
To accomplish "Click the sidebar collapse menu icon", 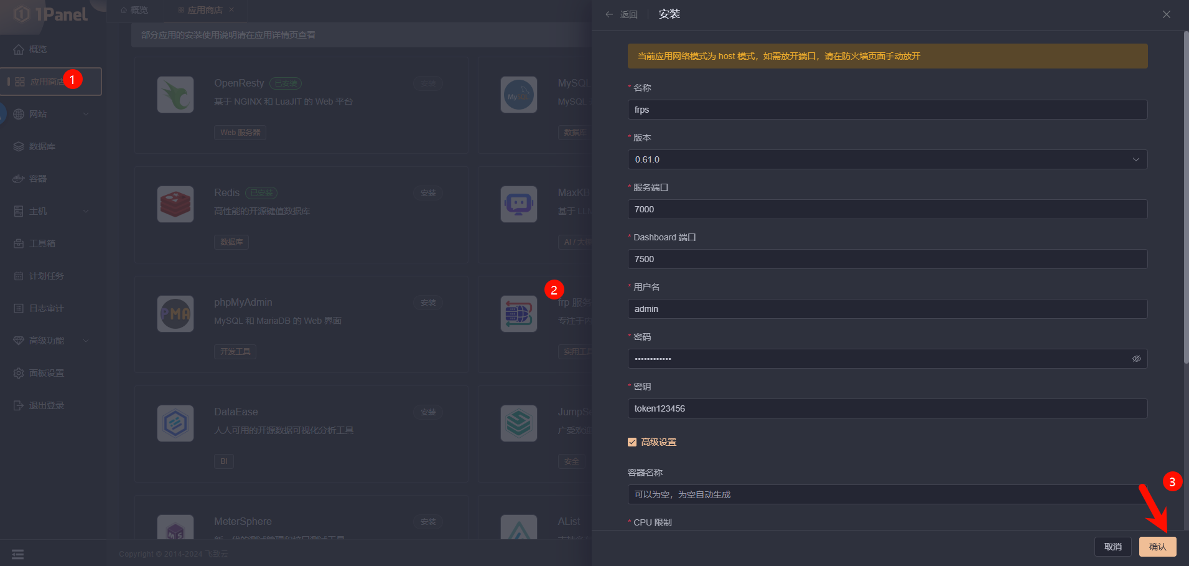I will click(x=17, y=554).
